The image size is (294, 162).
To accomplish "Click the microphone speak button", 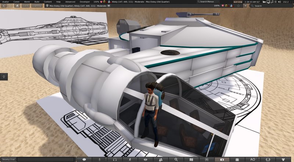I will 99,159.
